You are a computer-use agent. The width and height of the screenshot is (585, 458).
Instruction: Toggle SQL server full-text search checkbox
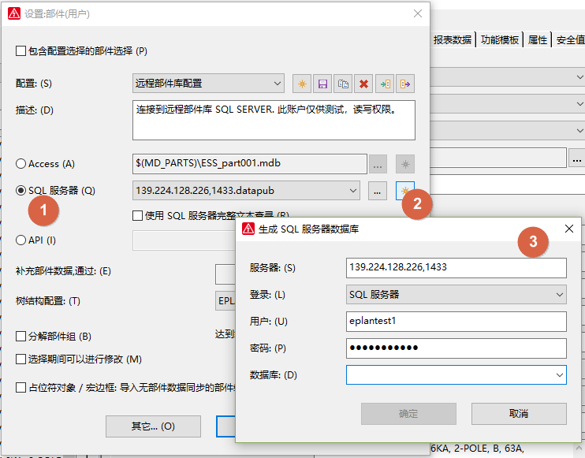pyautogui.click(x=137, y=215)
